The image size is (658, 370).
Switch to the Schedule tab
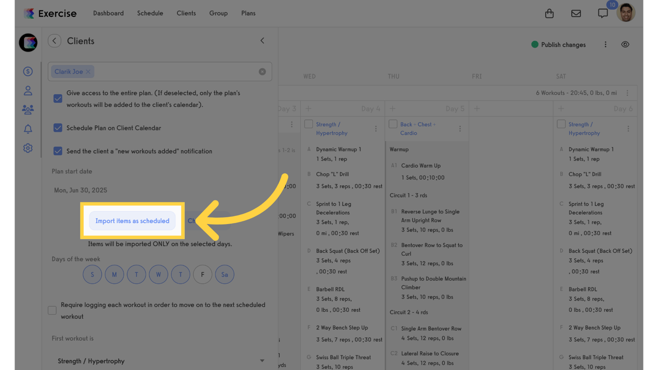150,13
